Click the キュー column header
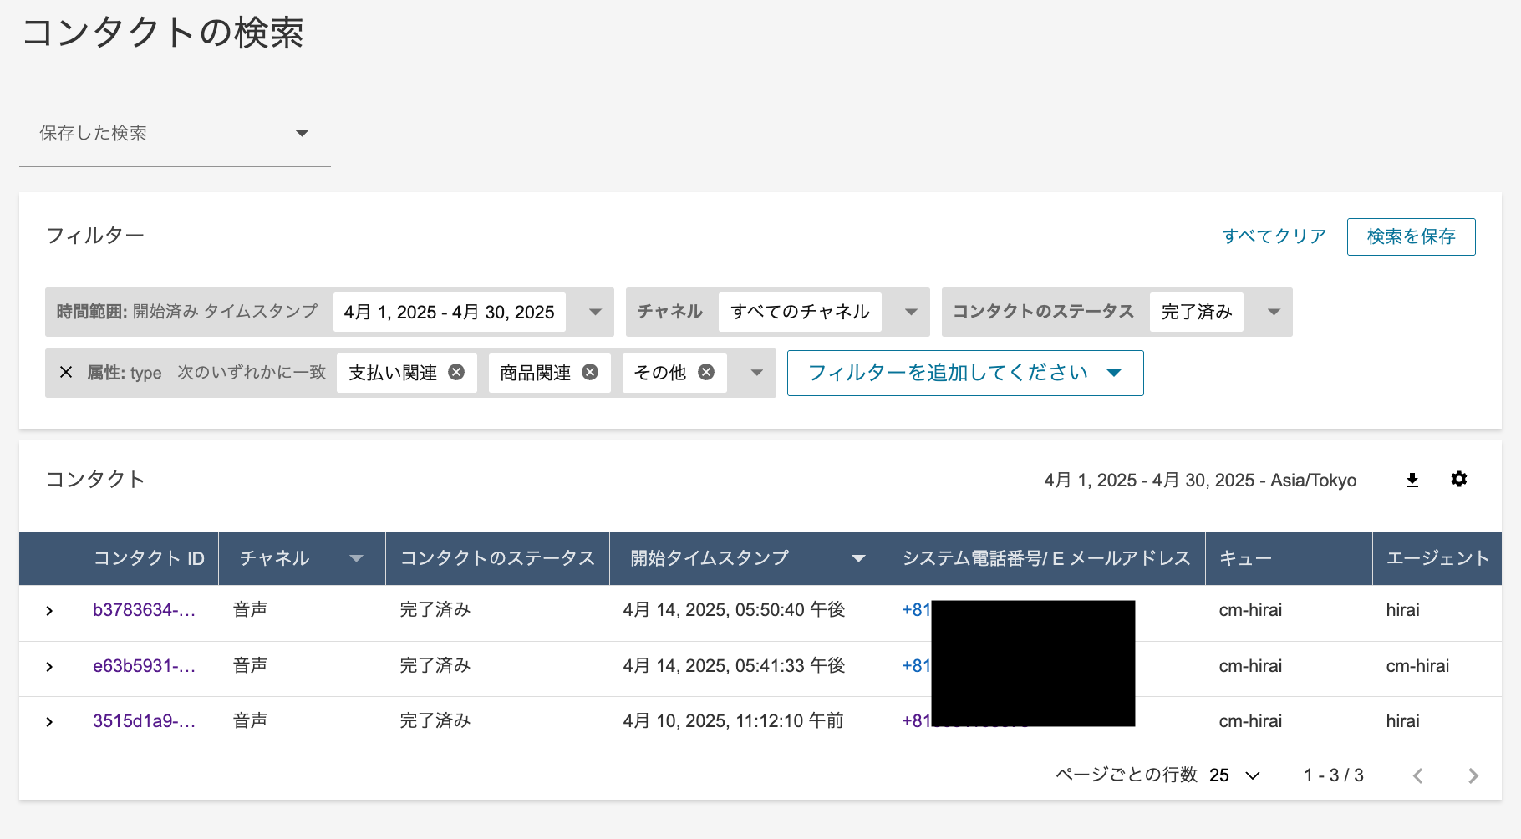1521x839 pixels. [x=1289, y=558]
